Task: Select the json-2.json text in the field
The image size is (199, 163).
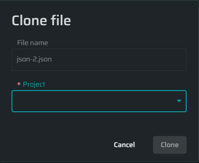Action: click(x=34, y=60)
